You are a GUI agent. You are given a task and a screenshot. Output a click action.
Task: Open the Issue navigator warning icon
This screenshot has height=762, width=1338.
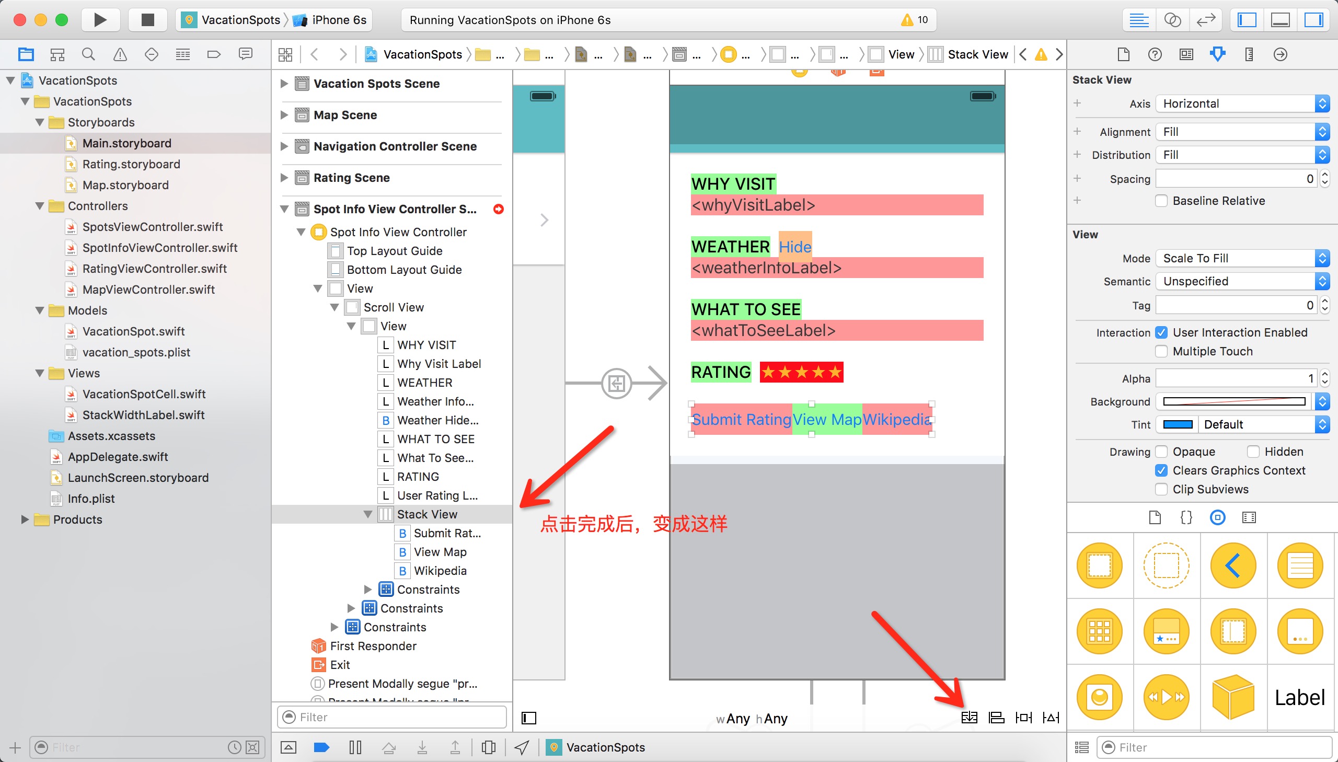pos(120,54)
